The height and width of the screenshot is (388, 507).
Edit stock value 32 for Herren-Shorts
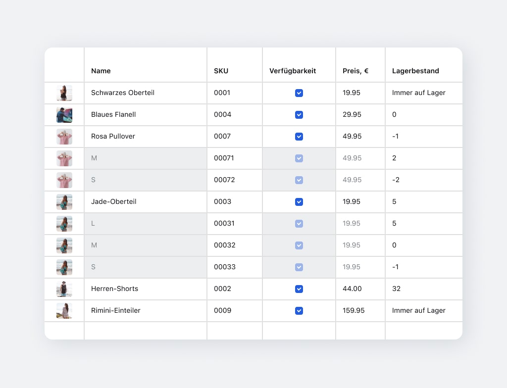click(396, 289)
